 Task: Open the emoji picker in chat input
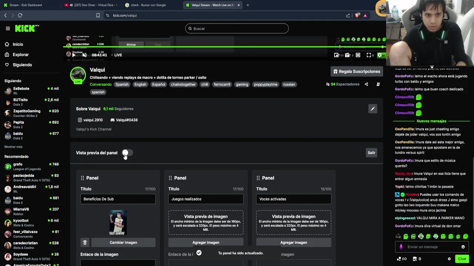463,247
